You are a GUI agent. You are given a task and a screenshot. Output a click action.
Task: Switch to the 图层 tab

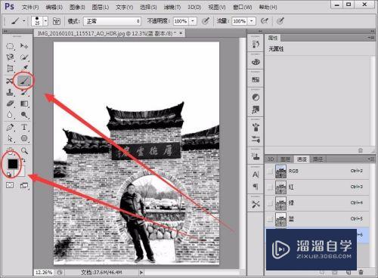pos(286,159)
